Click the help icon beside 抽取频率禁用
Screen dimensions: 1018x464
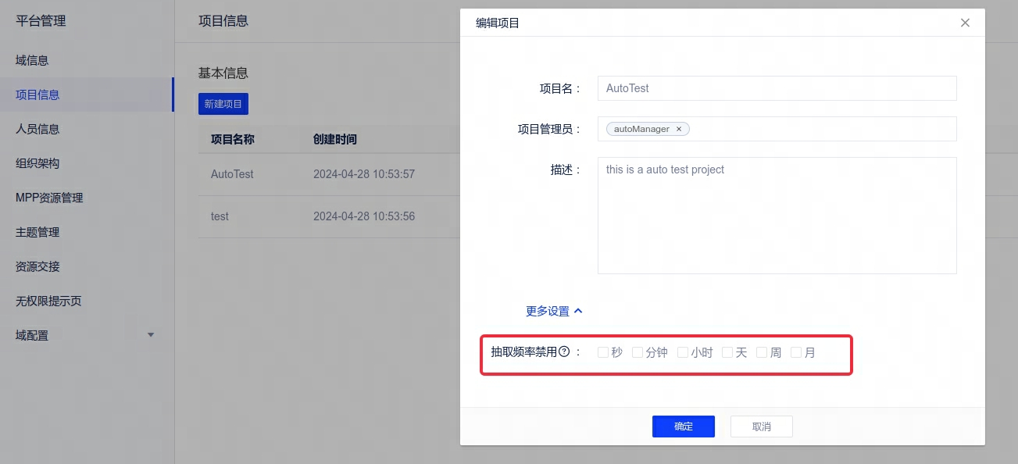pyautogui.click(x=564, y=352)
